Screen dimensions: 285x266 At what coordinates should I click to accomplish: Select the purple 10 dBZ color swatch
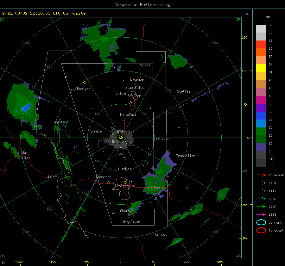pos(261,147)
